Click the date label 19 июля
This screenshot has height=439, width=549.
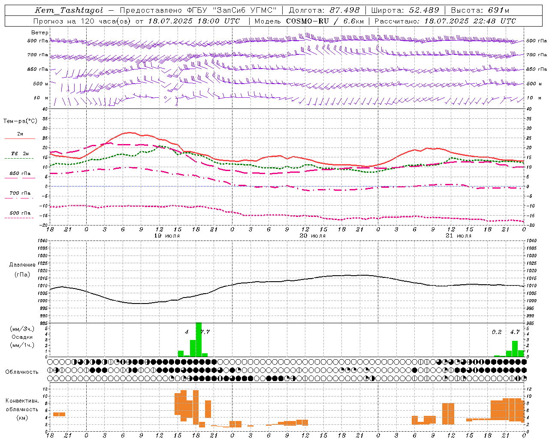click(x=166, y=236)
